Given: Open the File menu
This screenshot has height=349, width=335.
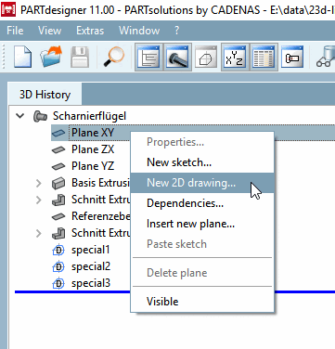Looking at the screenshot, I should (x=15, y=31).
